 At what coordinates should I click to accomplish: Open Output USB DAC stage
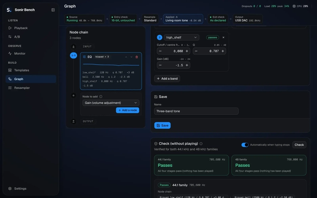(248, 19)
